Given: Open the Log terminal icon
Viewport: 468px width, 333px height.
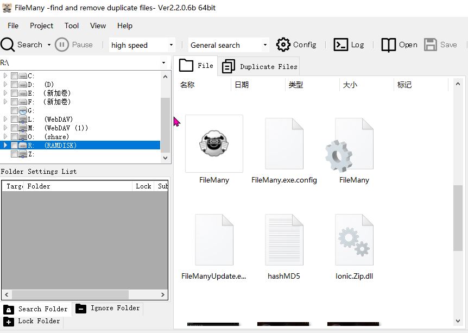Looking at the screenshot, I should point(340,45).
